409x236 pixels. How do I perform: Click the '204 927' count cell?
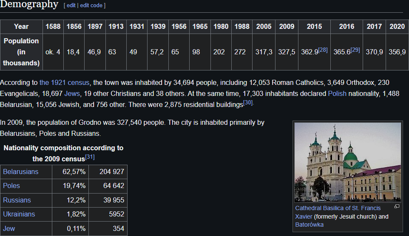(x=108, y=171)
